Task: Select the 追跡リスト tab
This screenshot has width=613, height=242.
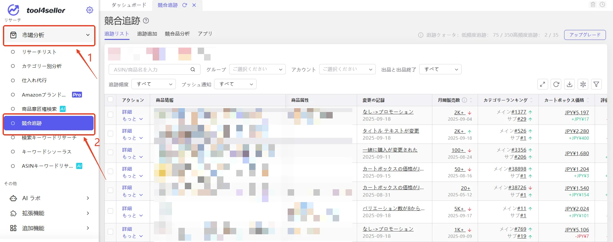Action: point(117,33)
